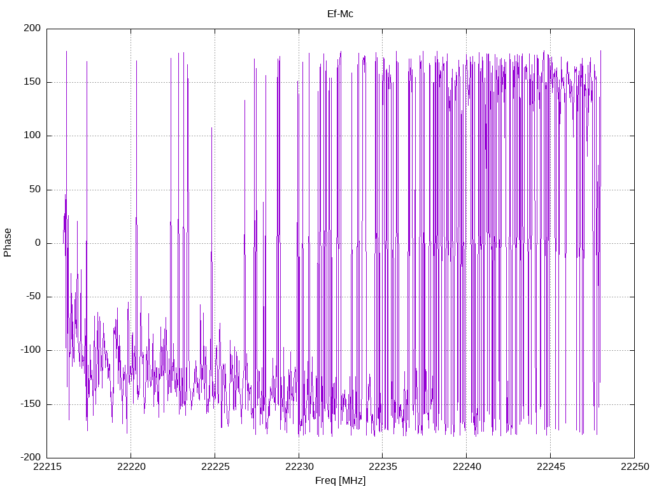Click the x-axis value 22225
652x489 pixels.
click(215, 467)
